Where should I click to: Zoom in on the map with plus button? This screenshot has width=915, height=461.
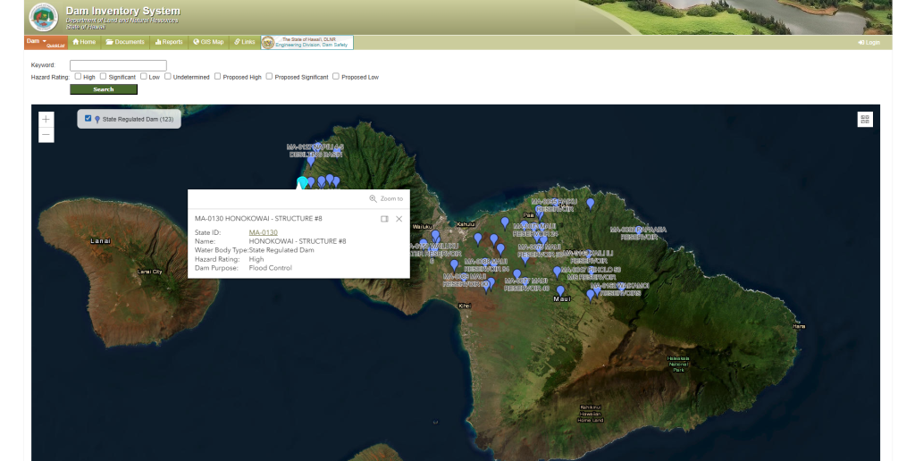(46, 119)
